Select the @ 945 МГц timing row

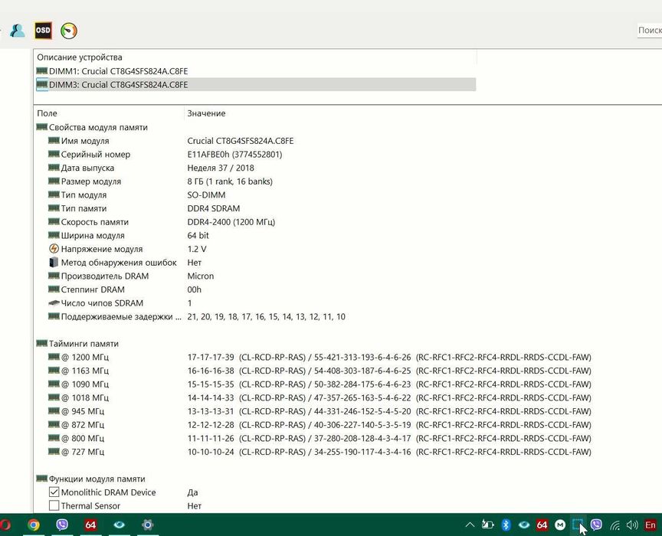(x=320, y=410)
